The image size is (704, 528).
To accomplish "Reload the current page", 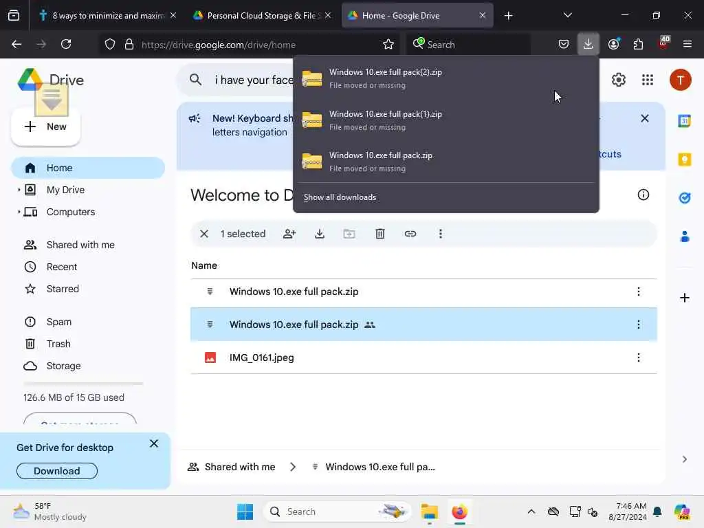I will (x=66, y=44).
